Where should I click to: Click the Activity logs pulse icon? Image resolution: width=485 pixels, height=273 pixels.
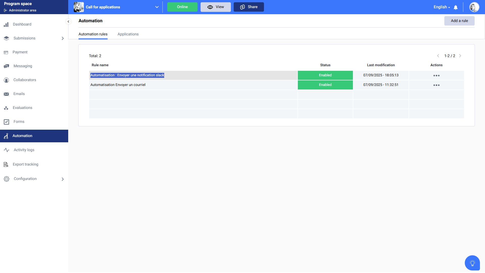coord(7,150)
